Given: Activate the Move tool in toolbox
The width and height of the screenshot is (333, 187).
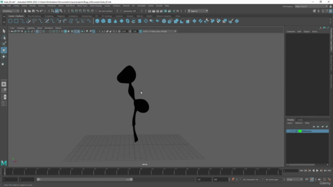Looking at the screenshot, I should pos(4,50).
